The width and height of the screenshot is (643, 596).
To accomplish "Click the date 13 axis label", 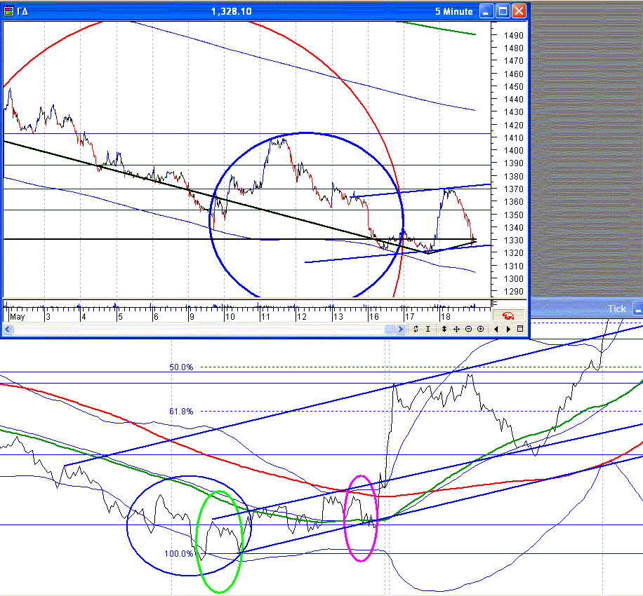I will pos(338,317).
